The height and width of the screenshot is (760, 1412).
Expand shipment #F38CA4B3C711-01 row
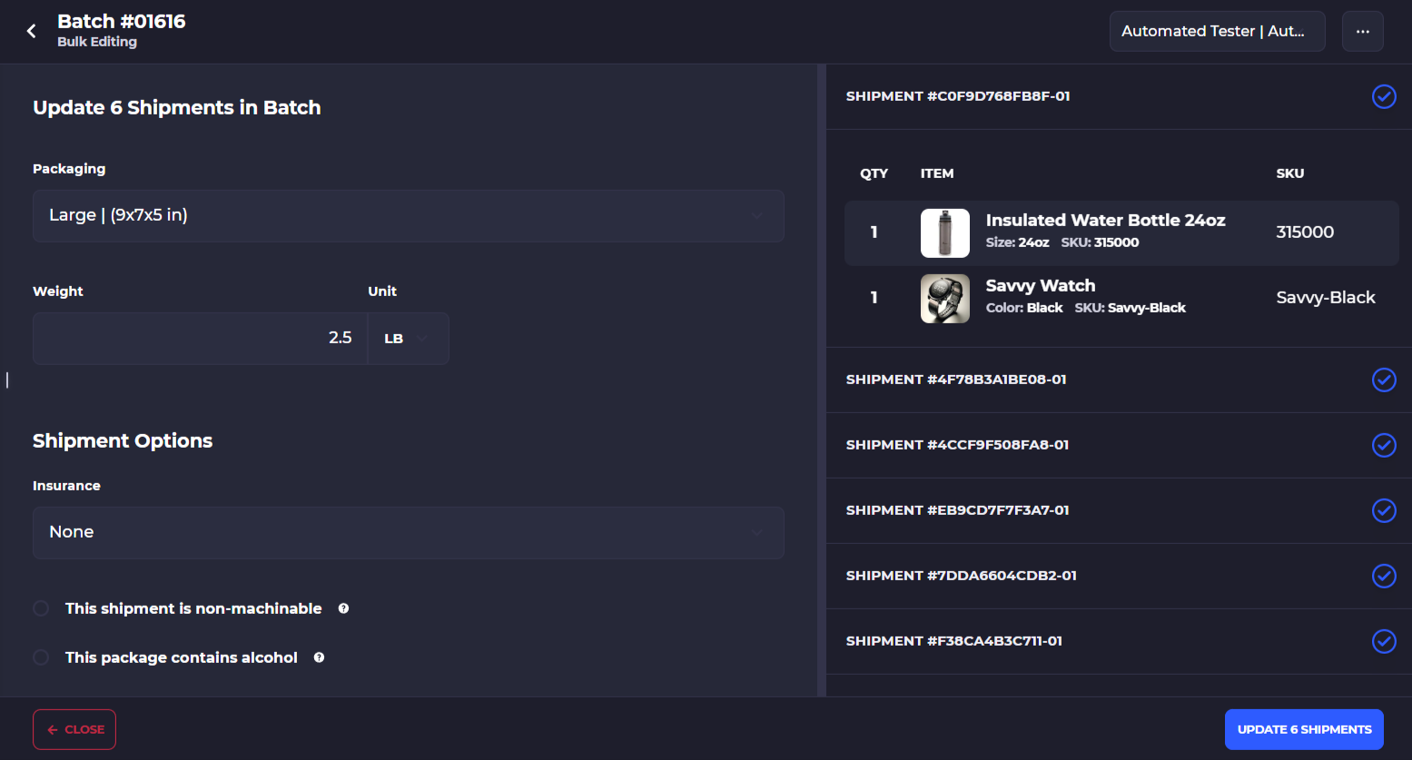pos(1119,641)
